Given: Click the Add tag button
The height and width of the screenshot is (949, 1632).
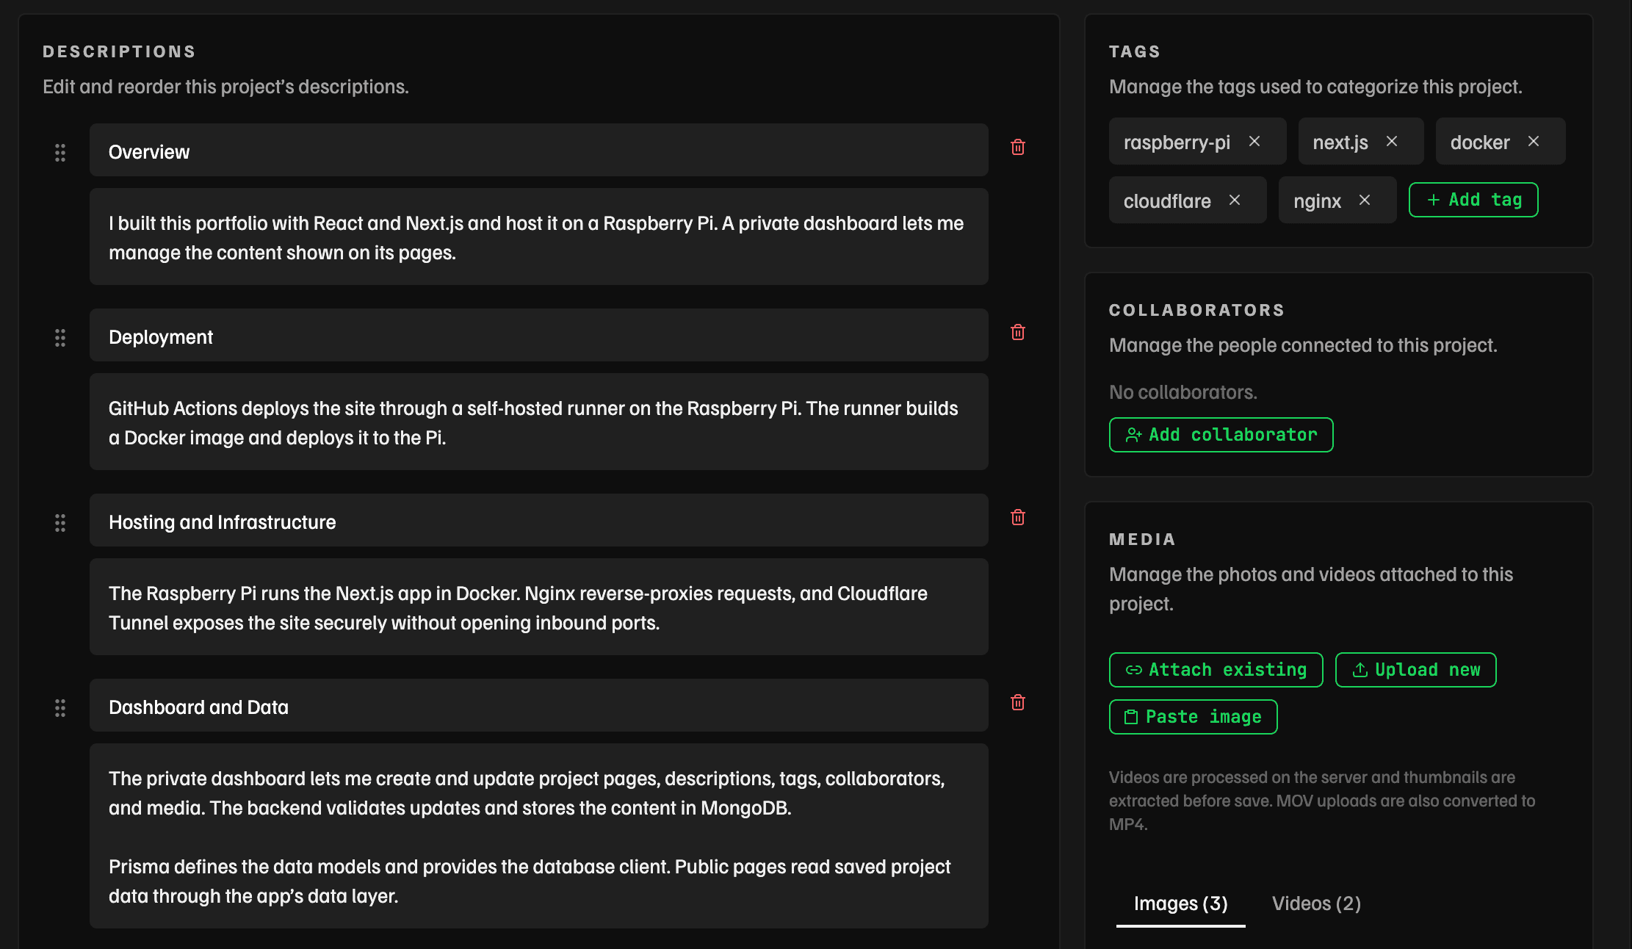Looking at the screenshot, I should 1473,200.
